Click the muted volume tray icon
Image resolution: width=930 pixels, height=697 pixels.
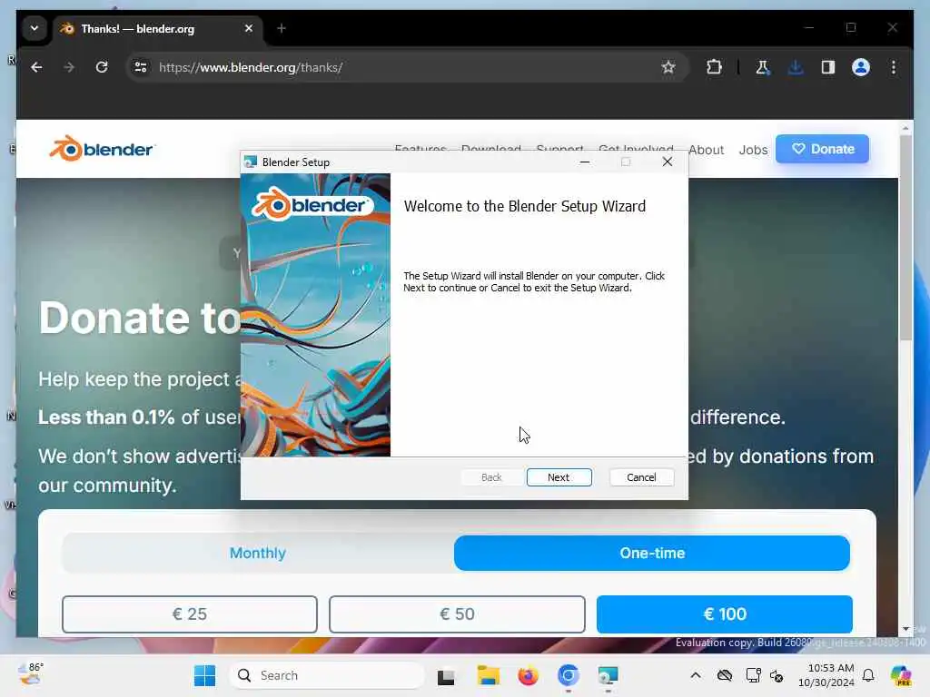[777, 675]
